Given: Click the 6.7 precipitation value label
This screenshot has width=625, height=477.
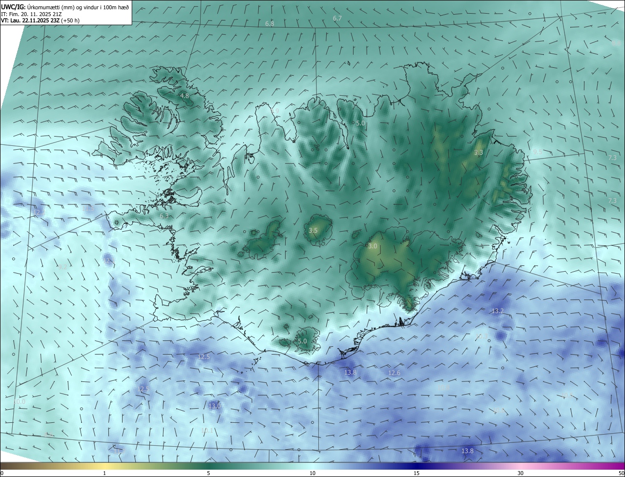Looking at the screenshot, I should tap(337, 19).
